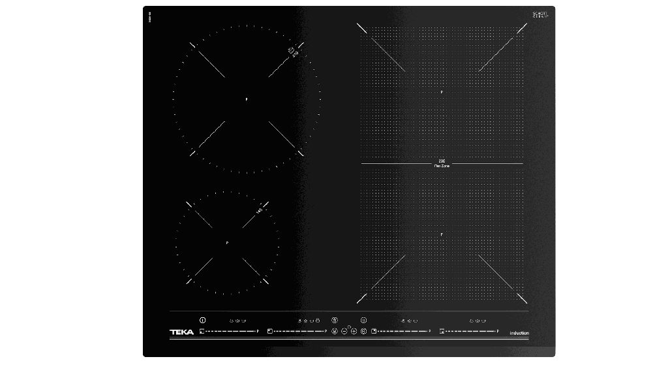
Task: Tap the first (leftmost) power slider bar
Action: (x=229, y=332)
